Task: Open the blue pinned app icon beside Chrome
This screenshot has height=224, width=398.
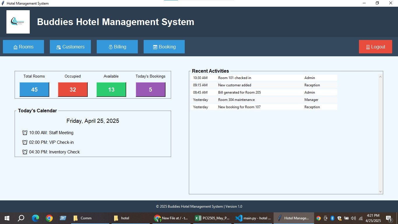Action: (63, 218)
